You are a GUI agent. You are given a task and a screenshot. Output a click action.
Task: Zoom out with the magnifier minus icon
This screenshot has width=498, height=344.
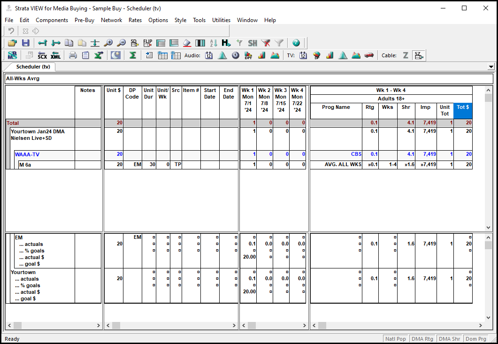point(121,43)
